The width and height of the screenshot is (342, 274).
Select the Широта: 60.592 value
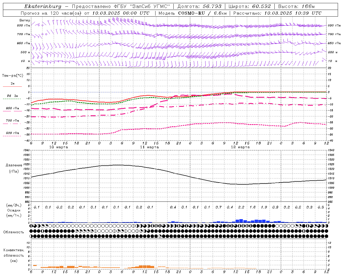(250, 6)
